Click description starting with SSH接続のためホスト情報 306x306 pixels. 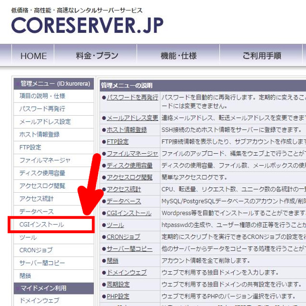(x=231, y=130)
